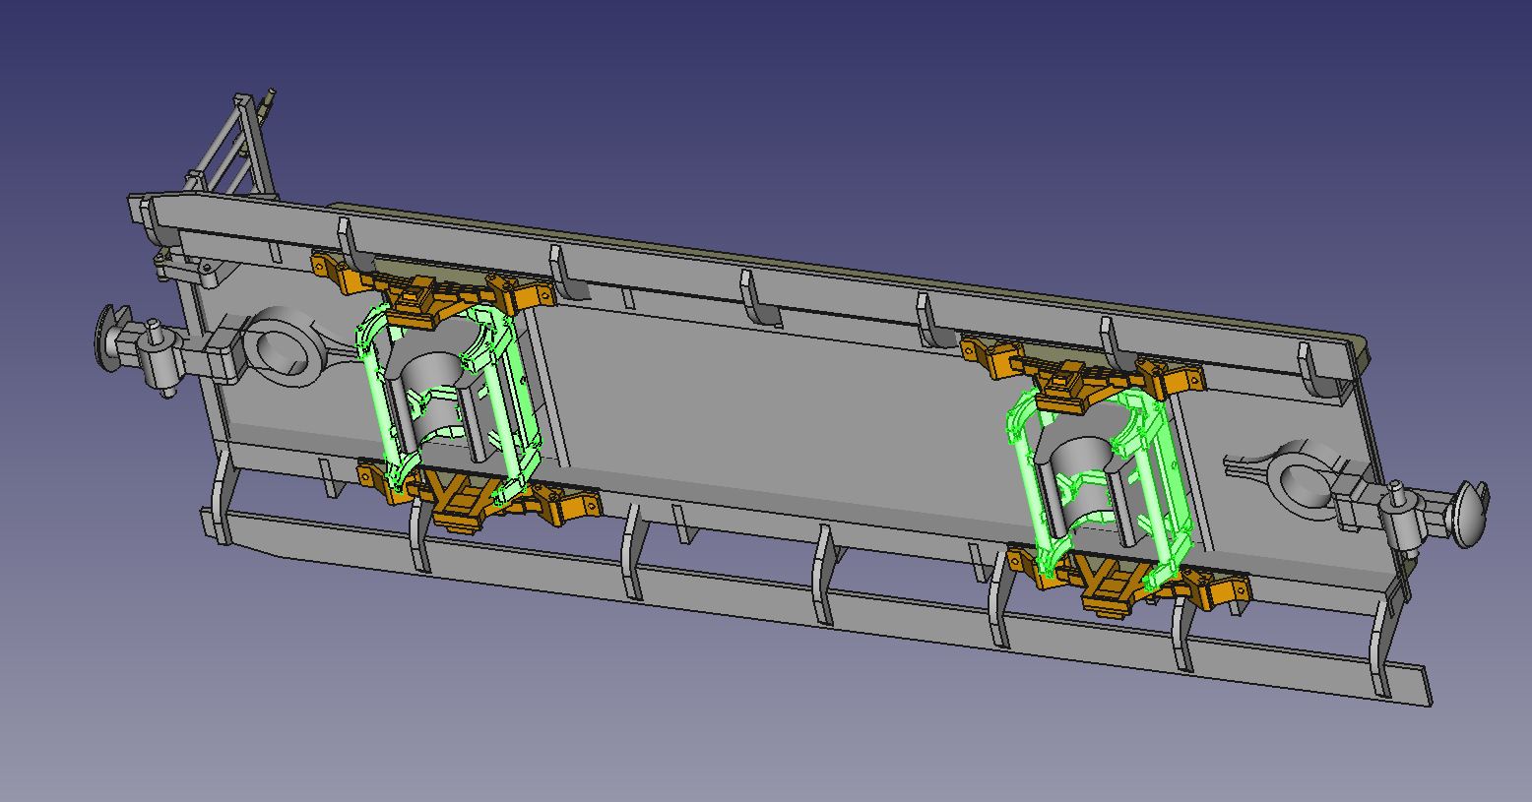Select the central flat gray floor panel
The height and width of the screenshot is (802, 1532).
pos(768,413)
